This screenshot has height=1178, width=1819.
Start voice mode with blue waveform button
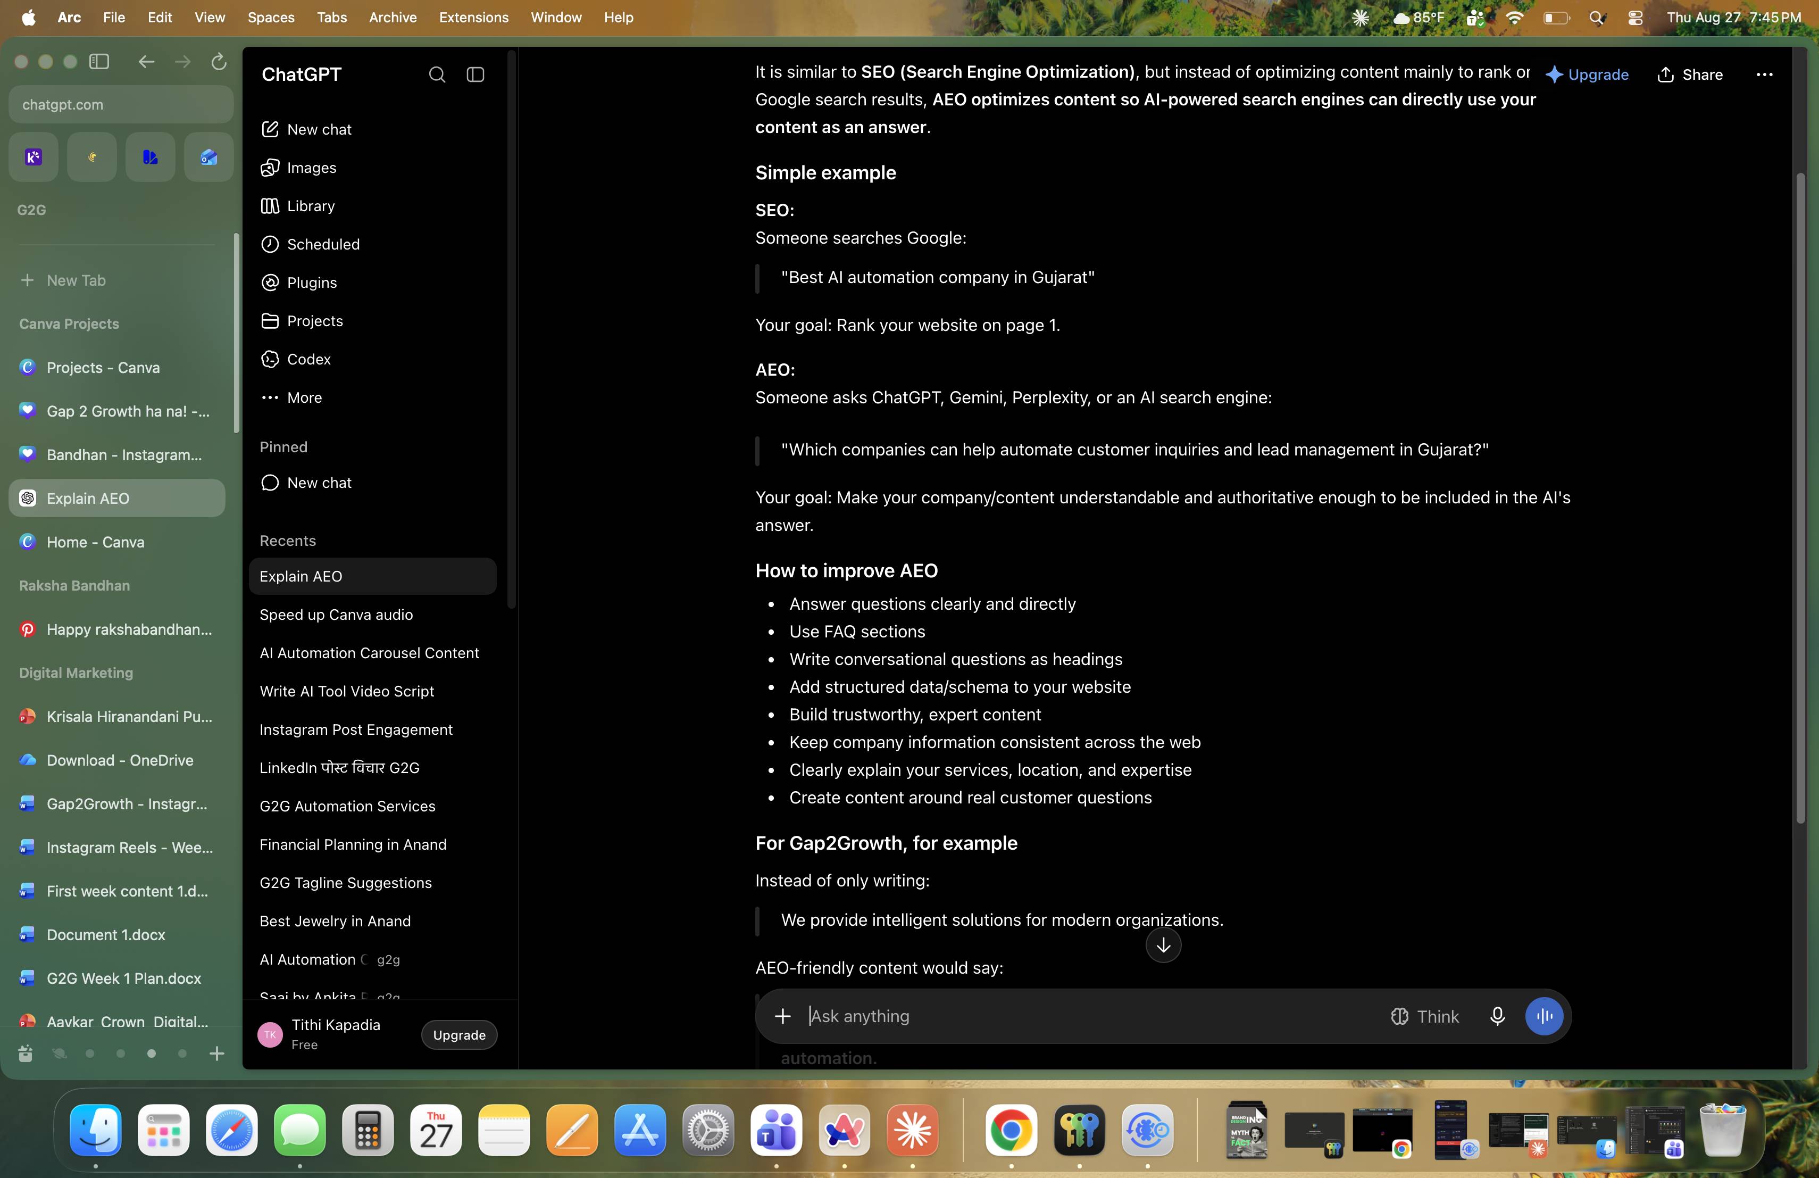[1544, 1016]
